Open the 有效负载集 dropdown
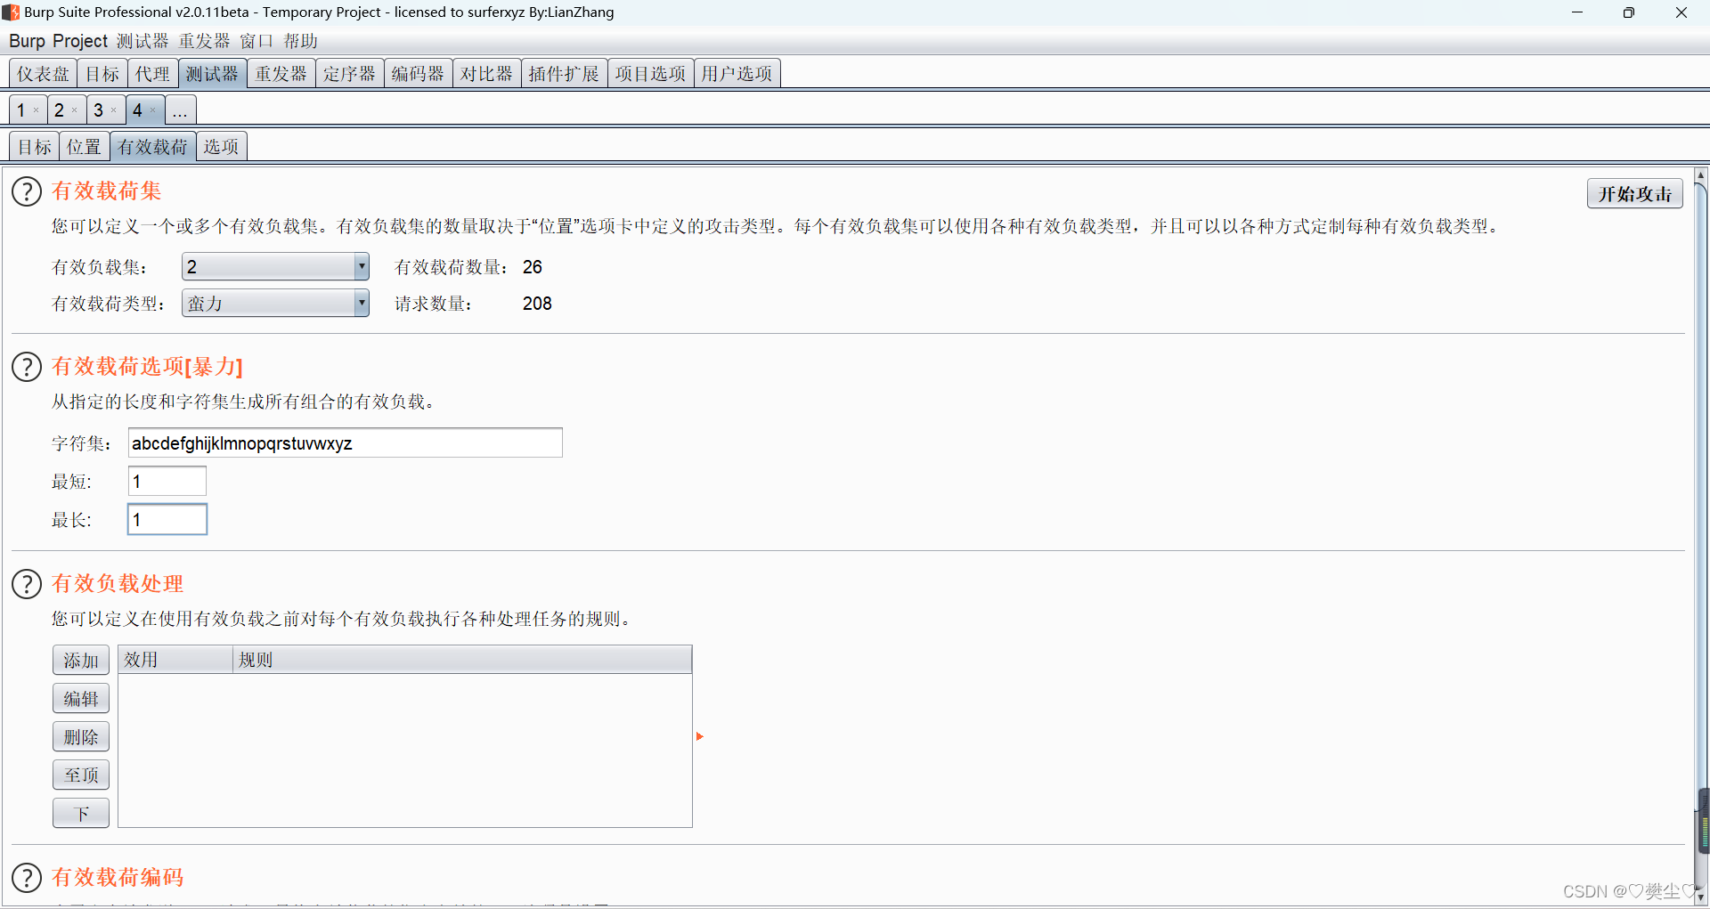The width and height of the screenshot is (1710, 909). (276, 266)
